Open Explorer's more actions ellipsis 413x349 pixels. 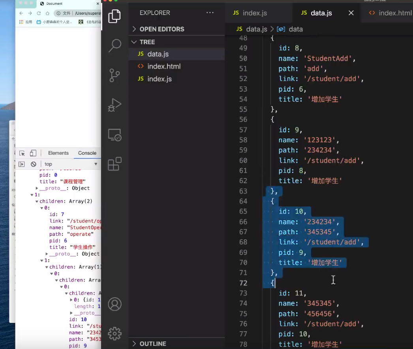(x=210, y=13)
